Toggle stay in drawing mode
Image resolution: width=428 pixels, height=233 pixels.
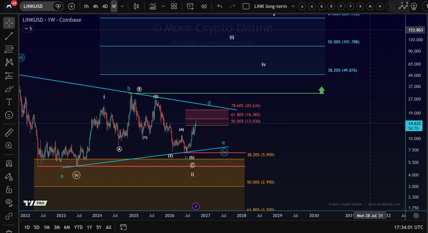[x=9, y=176]
